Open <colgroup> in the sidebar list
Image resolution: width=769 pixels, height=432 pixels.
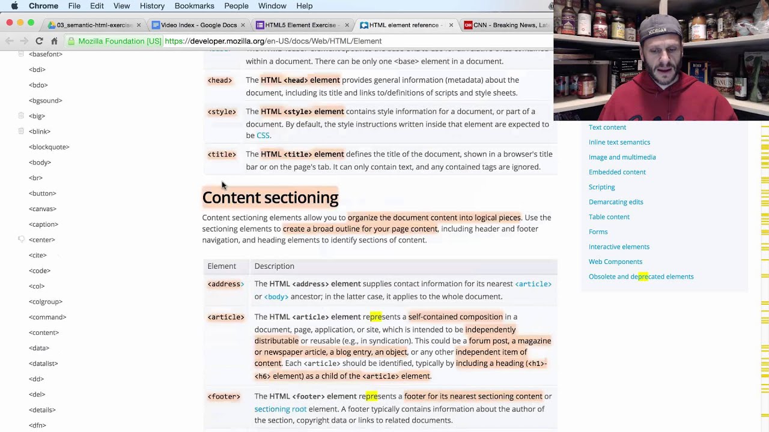(46, 302)
